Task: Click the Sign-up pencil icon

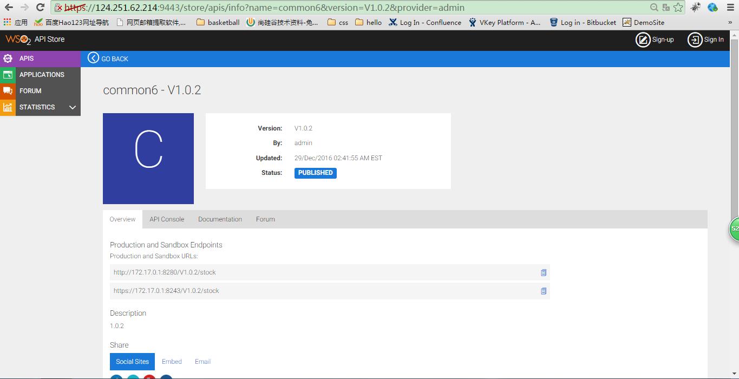Action: 643,40
